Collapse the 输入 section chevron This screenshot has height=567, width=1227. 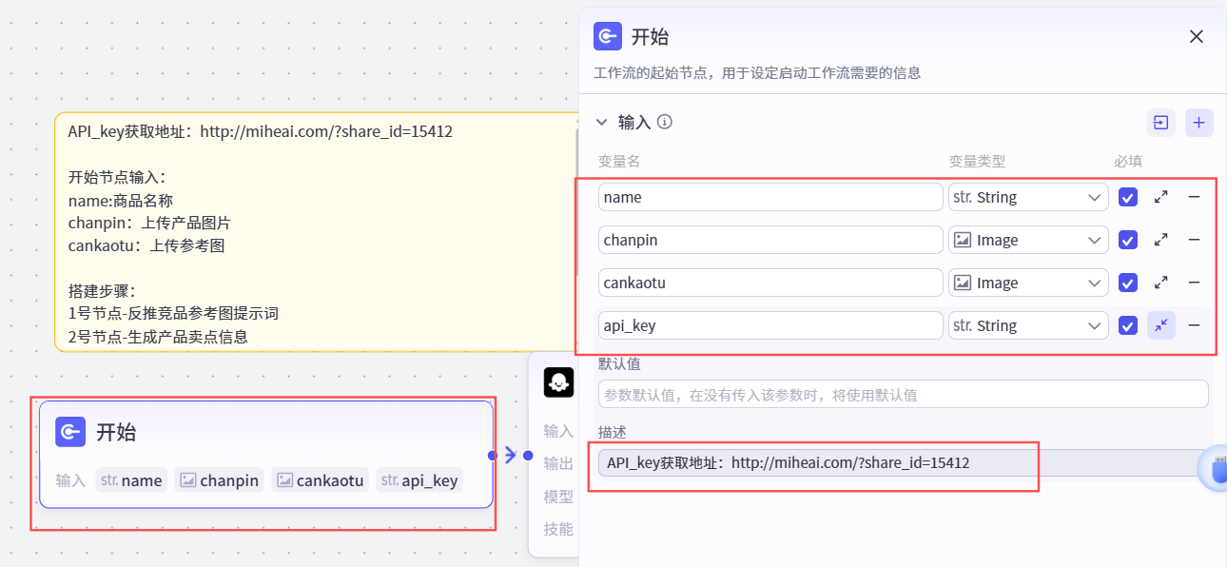pyautogui.click(x=601, y=122)
